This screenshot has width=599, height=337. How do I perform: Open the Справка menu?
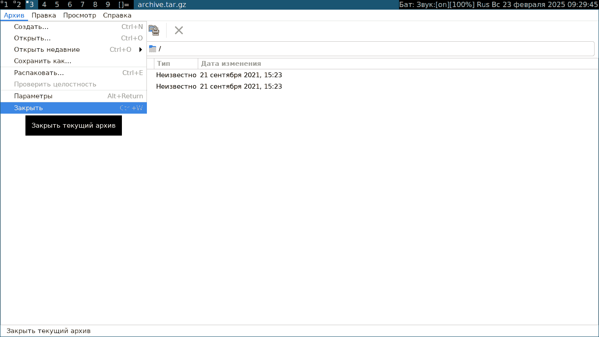click(117, 15)
